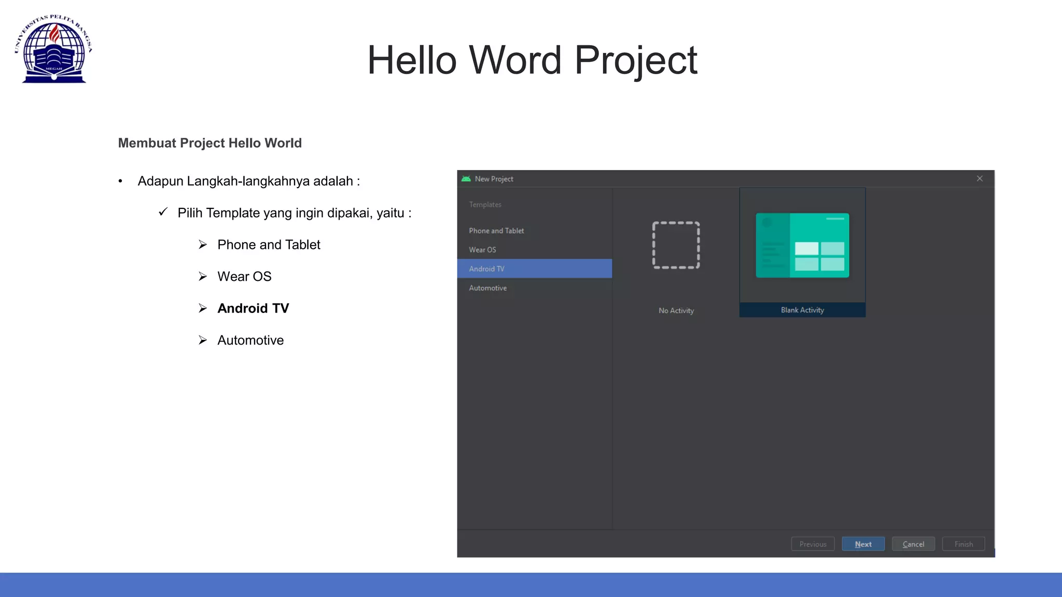Click the Android icon in New Project title bar

point(466,179)
